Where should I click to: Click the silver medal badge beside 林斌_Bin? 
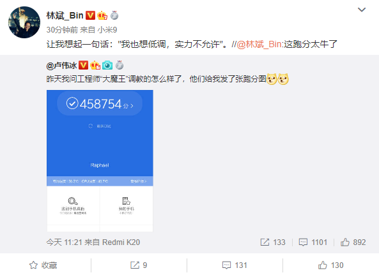pos(114,15)
